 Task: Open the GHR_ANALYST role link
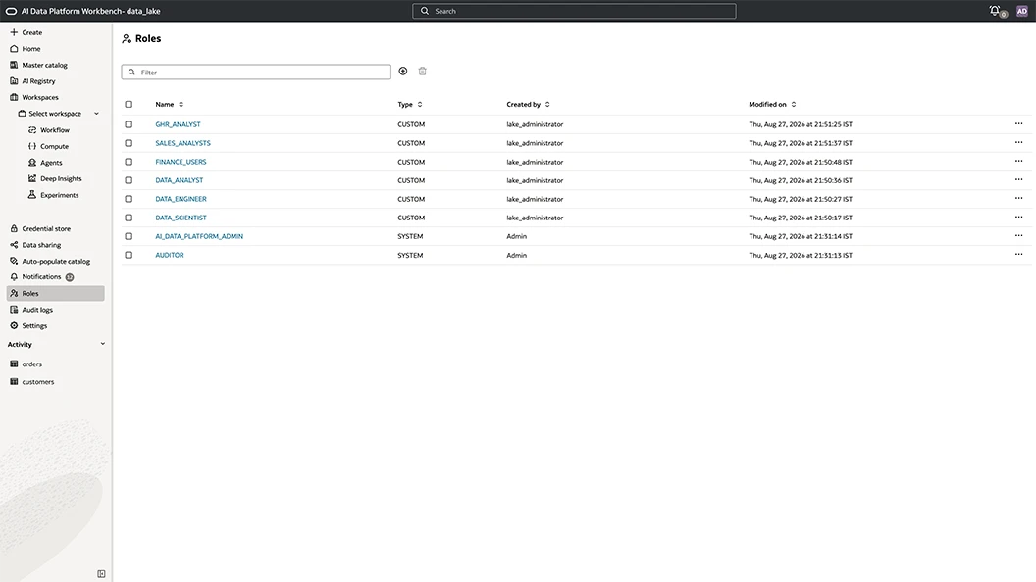[x=178, y=124]
